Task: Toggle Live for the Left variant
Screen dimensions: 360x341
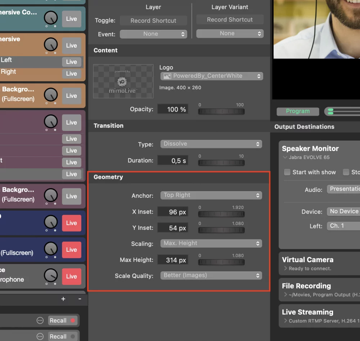Action: point(72,62)
